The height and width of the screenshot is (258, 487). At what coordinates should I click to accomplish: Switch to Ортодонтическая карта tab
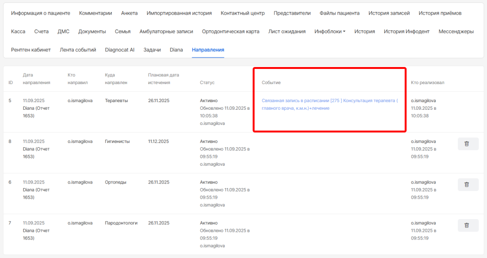click(x=230, y=31)
